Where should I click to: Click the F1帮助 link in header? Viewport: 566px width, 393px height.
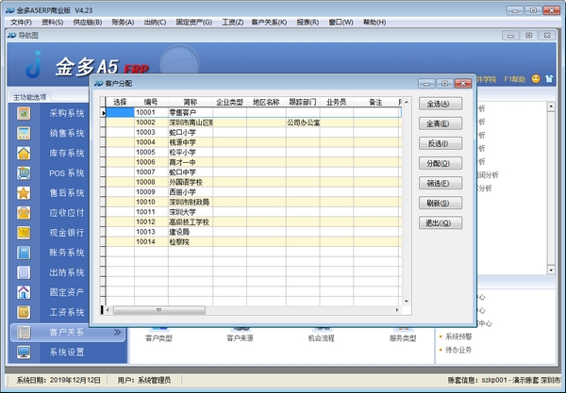click(x=514, y=79)
